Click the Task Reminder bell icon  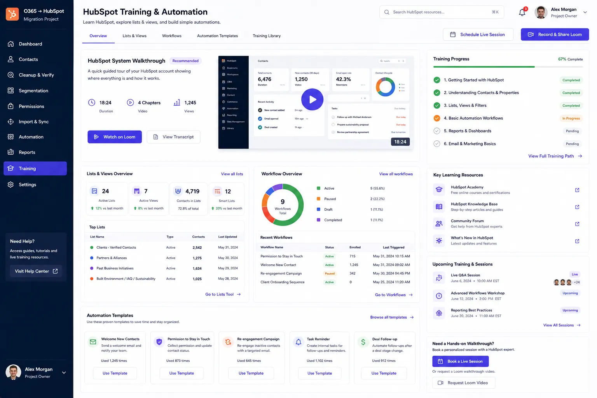click(x=298, y=342)
